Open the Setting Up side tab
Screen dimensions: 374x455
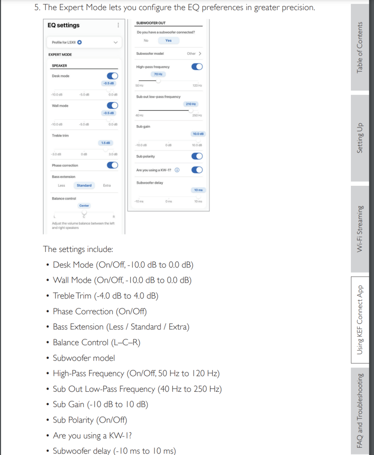(360, 138)
